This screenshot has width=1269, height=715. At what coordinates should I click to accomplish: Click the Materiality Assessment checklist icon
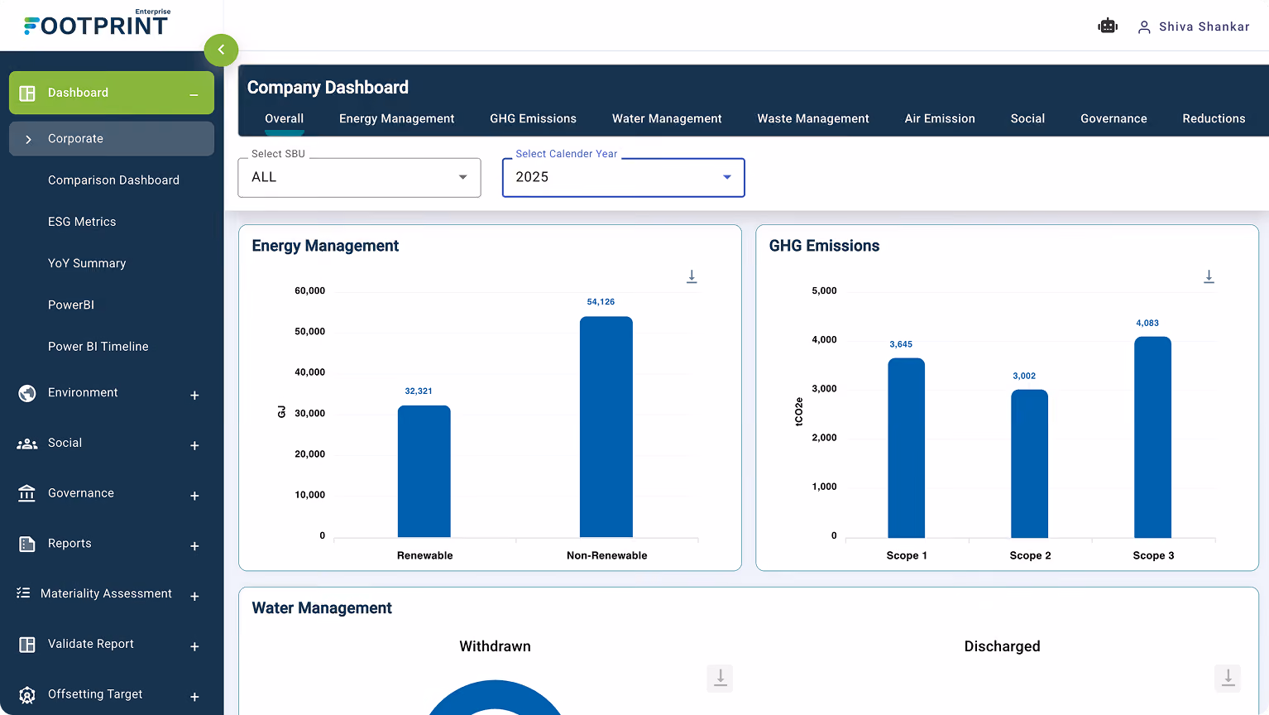(x=23, y=593)
